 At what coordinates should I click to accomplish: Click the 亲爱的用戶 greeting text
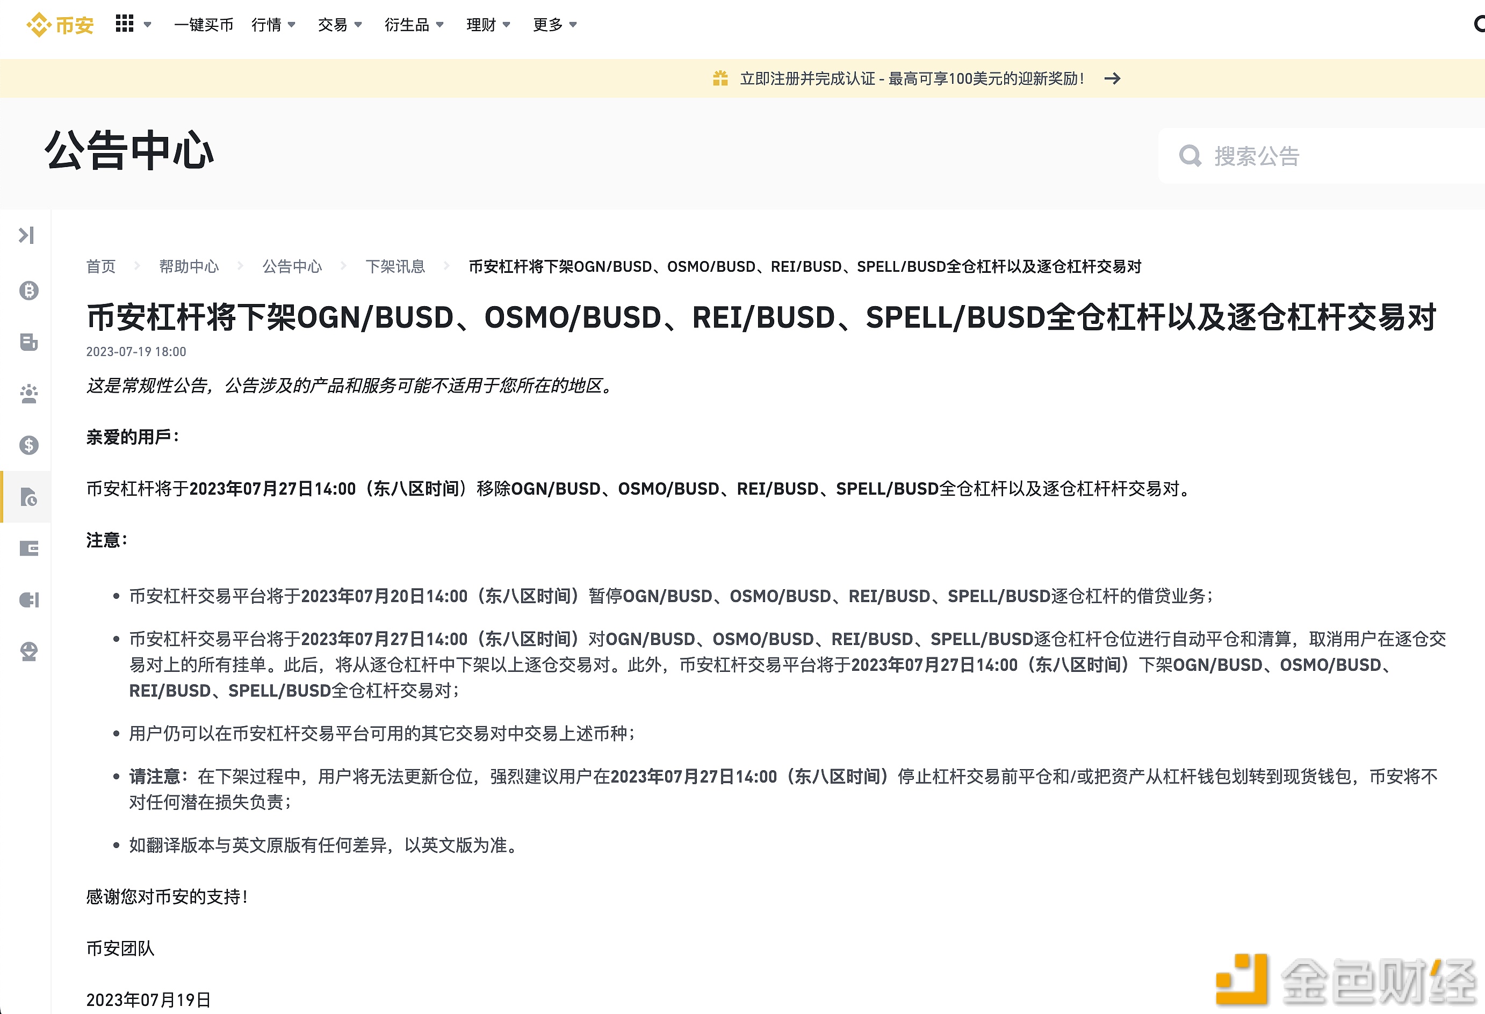point(133,437)
